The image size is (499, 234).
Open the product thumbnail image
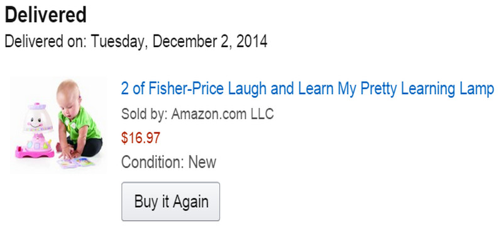point(59,124)
